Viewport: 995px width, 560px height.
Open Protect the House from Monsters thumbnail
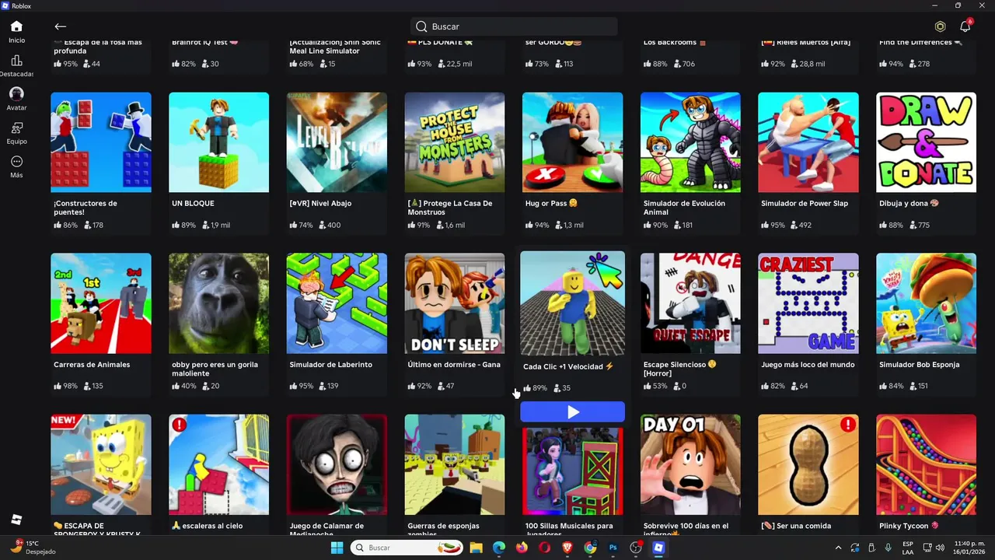pyautogui.click(x=455, y=142)
